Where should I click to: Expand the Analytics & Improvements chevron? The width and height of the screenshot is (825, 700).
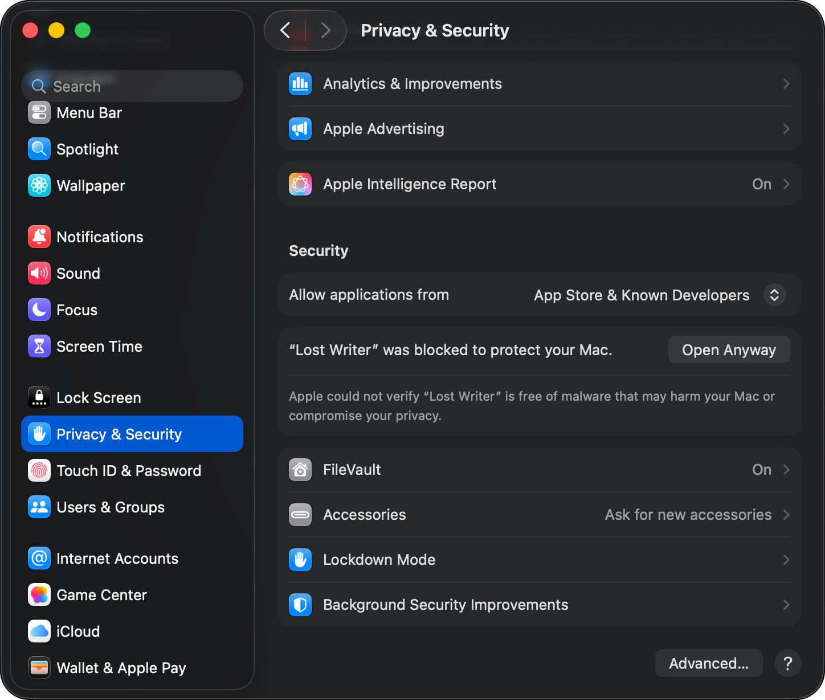pyautogui.click(x=786, y=84)
